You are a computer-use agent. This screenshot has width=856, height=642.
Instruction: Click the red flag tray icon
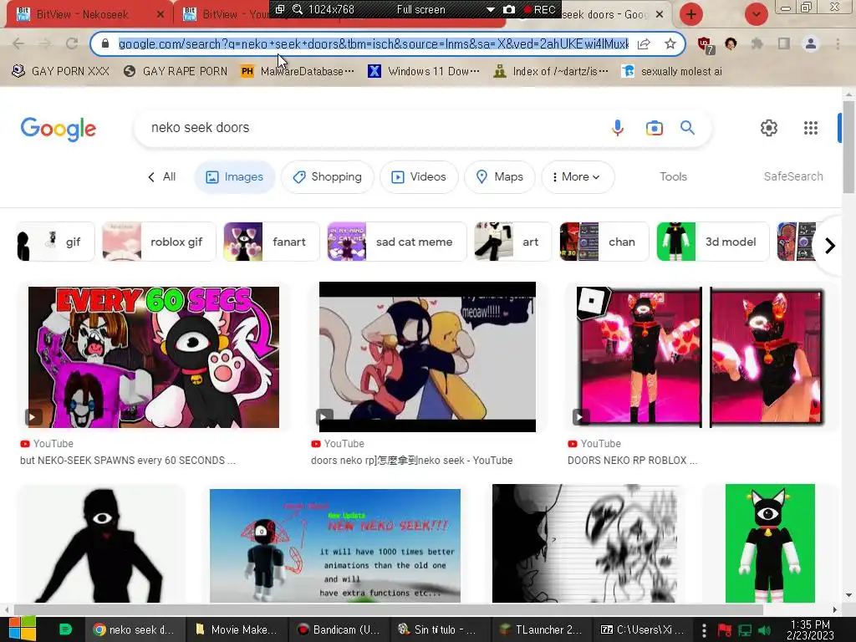[725, 630]
